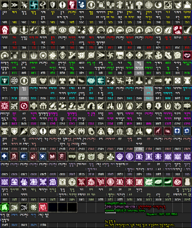Click the green feather icon numbered 3229
The height and width of the screenshot is (228, 192).
click(168, 182)
